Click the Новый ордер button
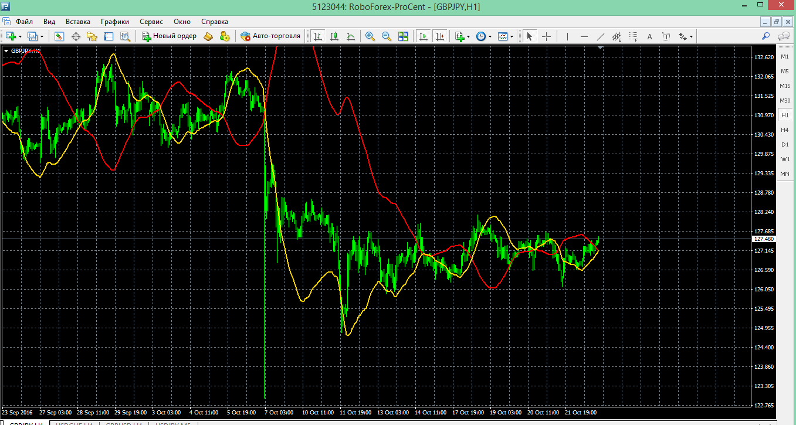This screenshot has width=796, height=425. (169, 36)
